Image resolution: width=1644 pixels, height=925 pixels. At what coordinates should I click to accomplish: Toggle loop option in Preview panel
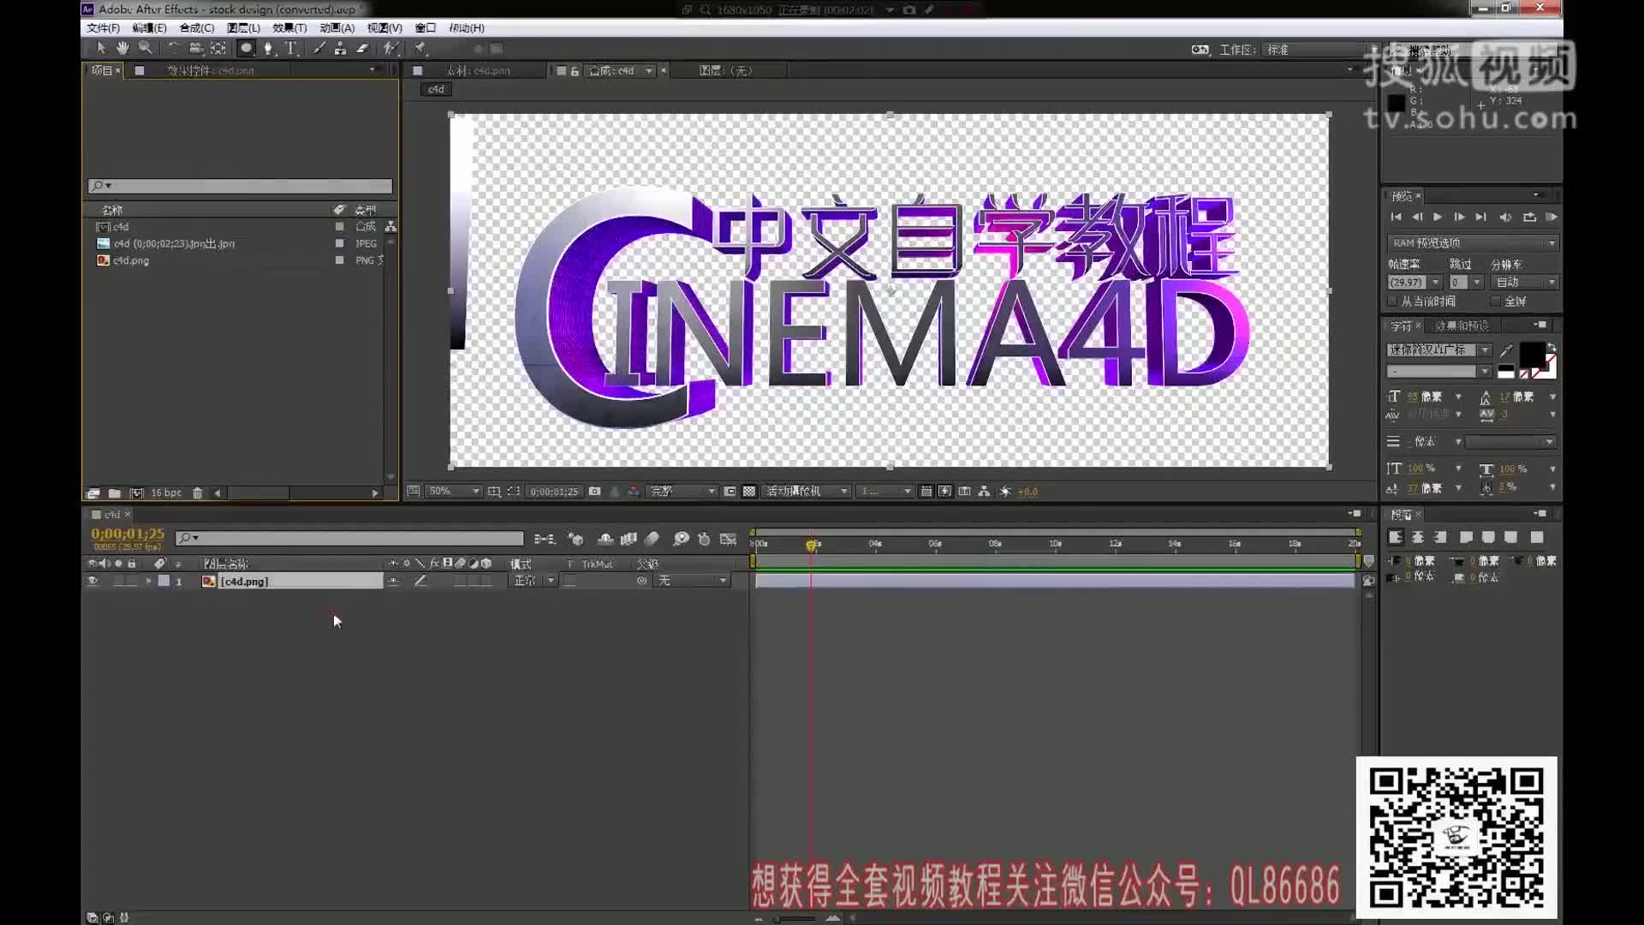1529,217
